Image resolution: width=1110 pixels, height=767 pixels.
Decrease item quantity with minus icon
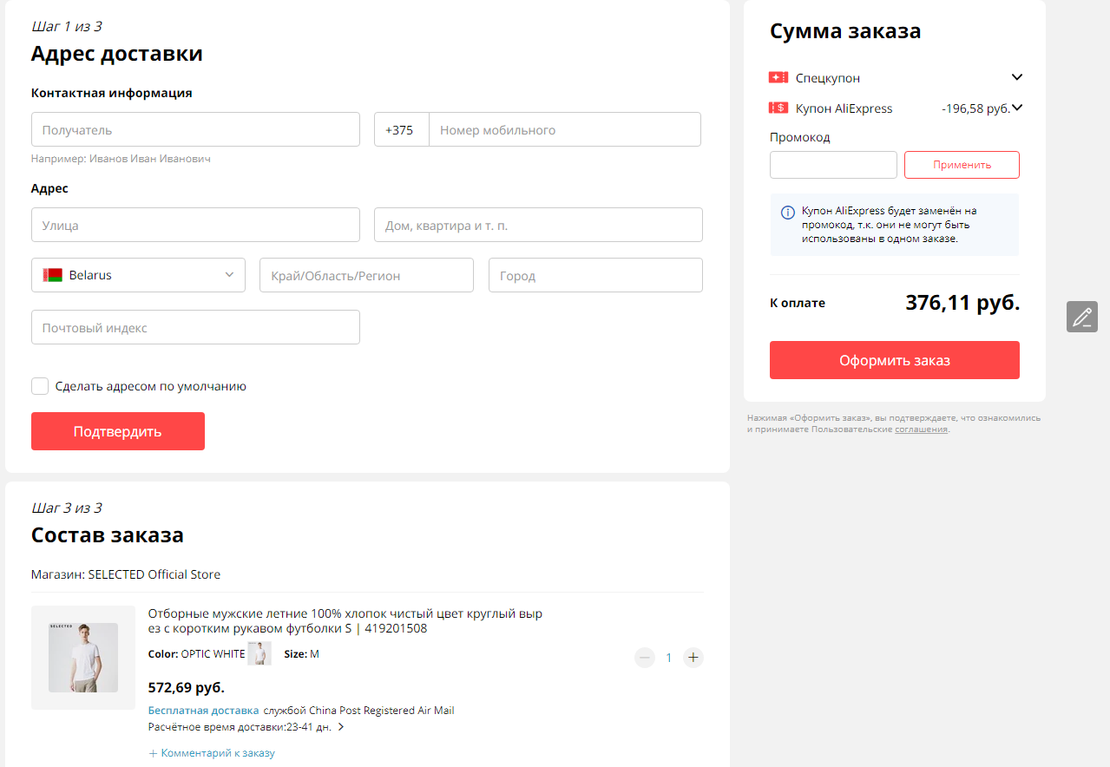pyautogui.click(x=645, y=658)
